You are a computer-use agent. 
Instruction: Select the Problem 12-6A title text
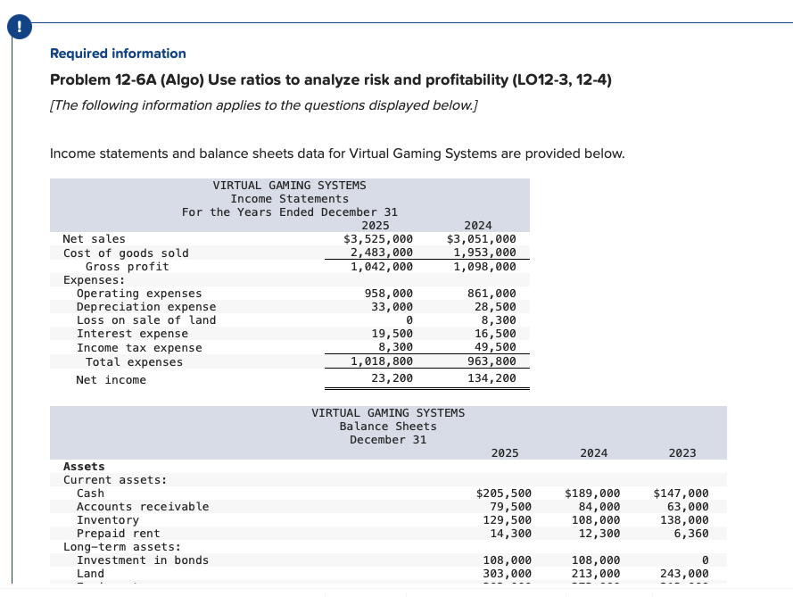tap(331, 79)
